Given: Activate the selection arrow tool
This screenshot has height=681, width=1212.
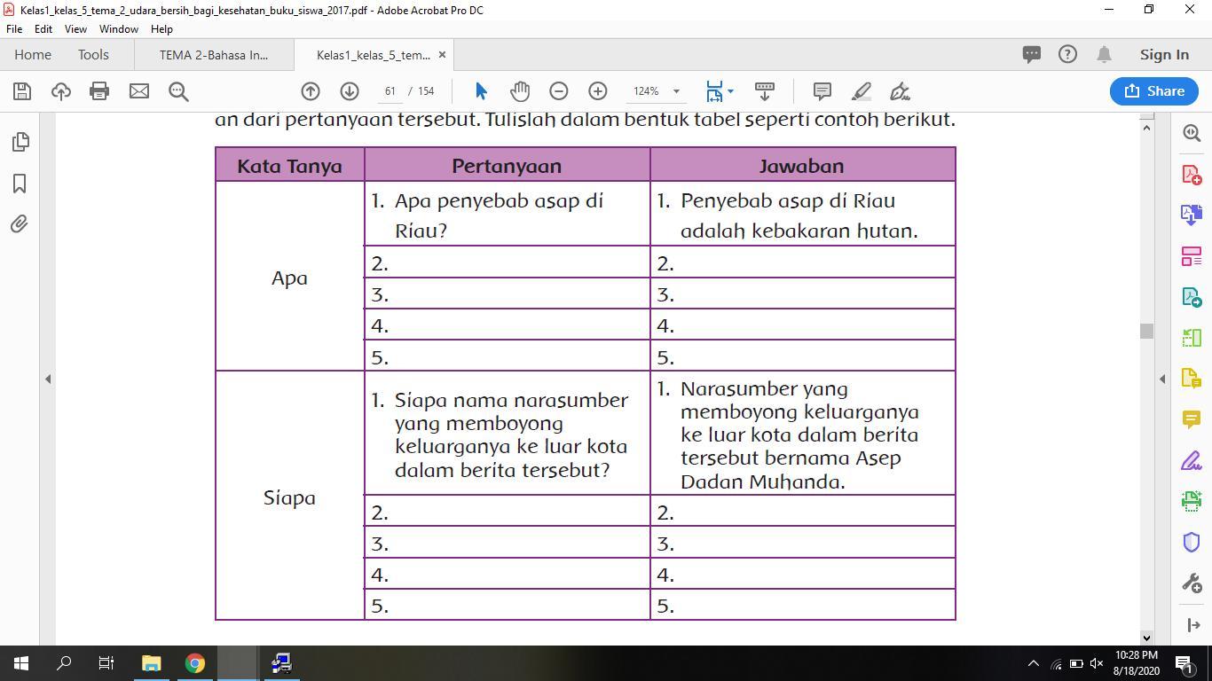Looking at the screenshot, I should click(481, 91).
